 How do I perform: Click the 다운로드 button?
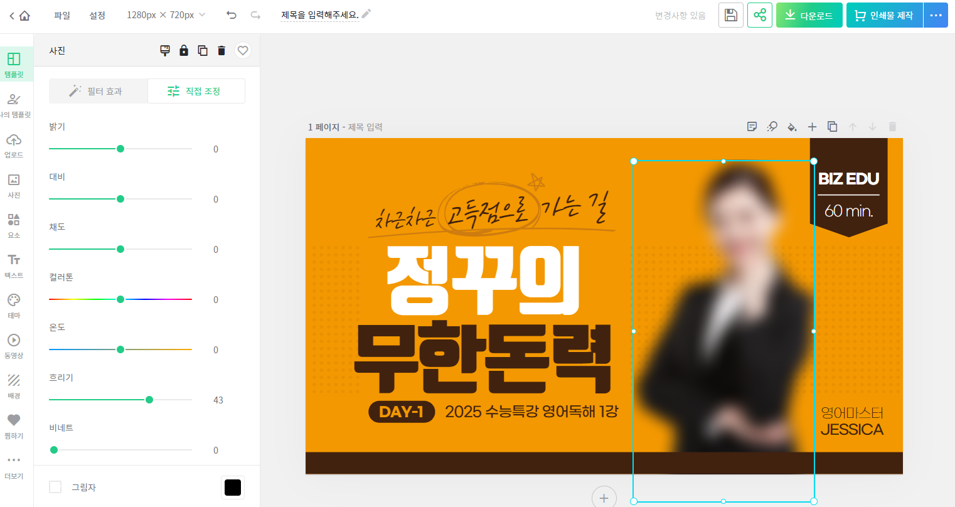click(809, 15)
